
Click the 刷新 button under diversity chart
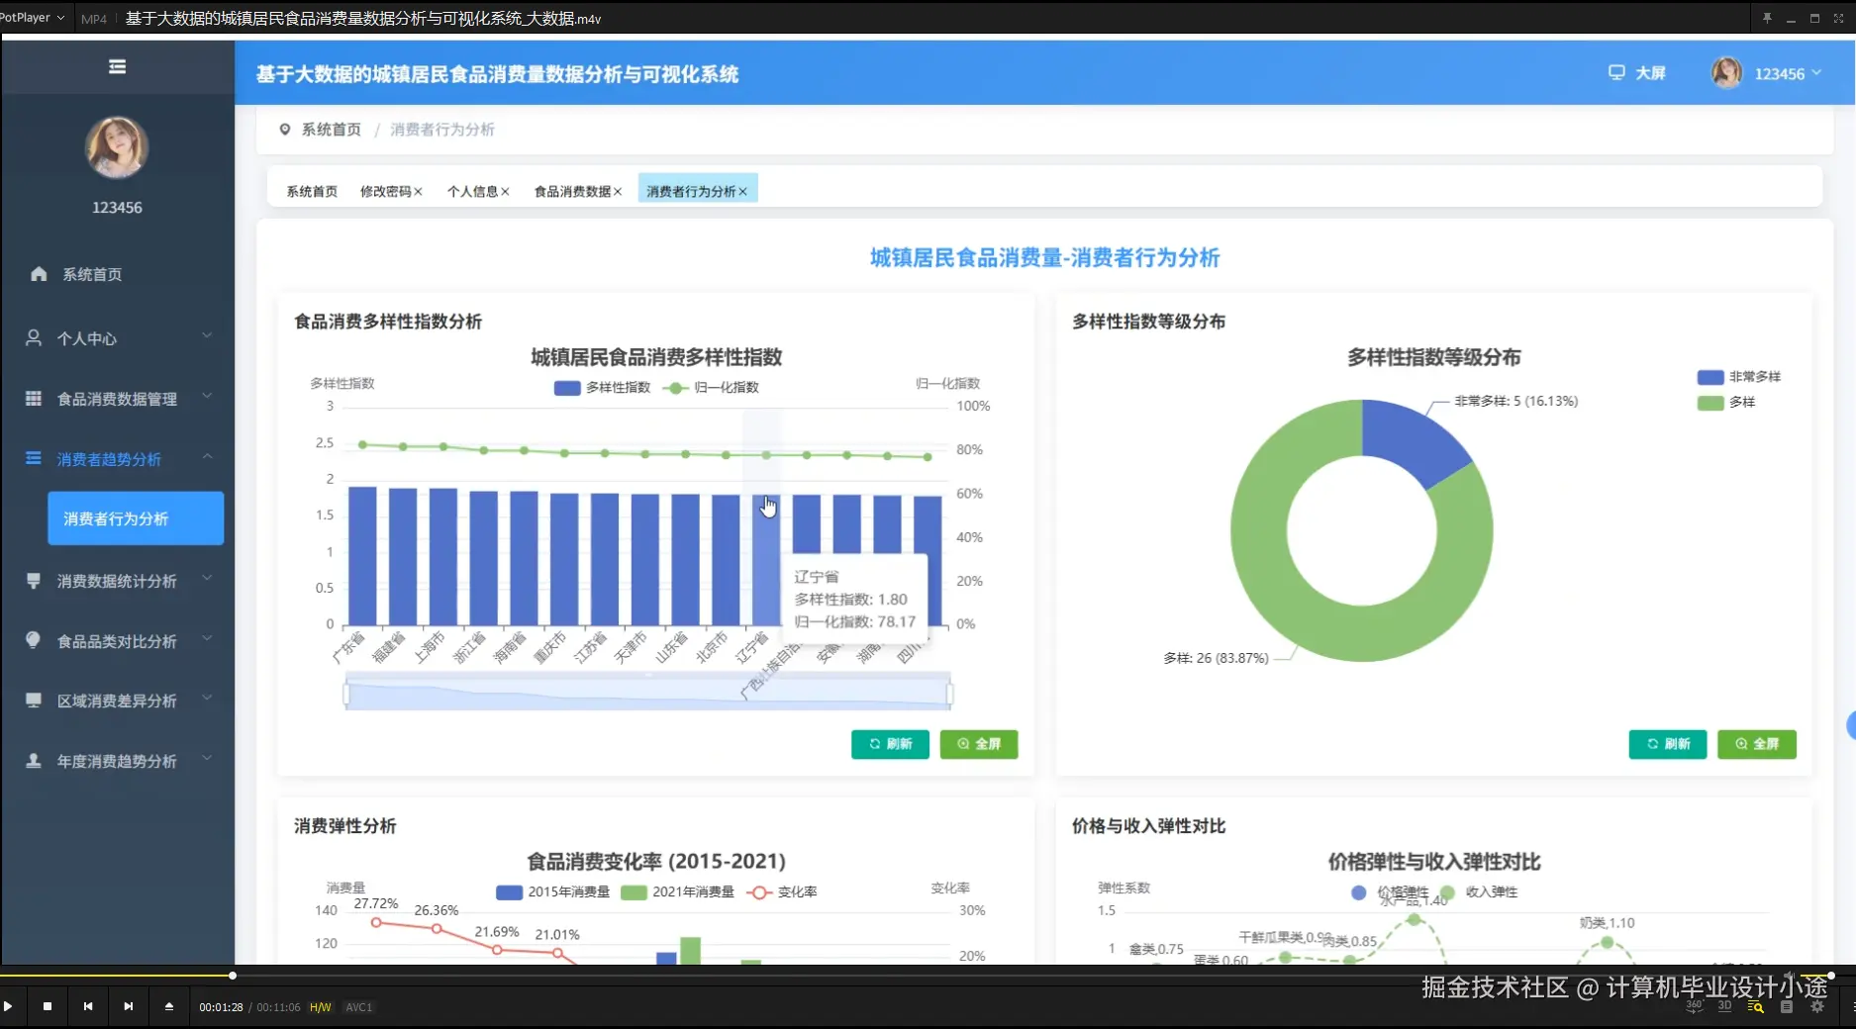click(x=889, y=744)
